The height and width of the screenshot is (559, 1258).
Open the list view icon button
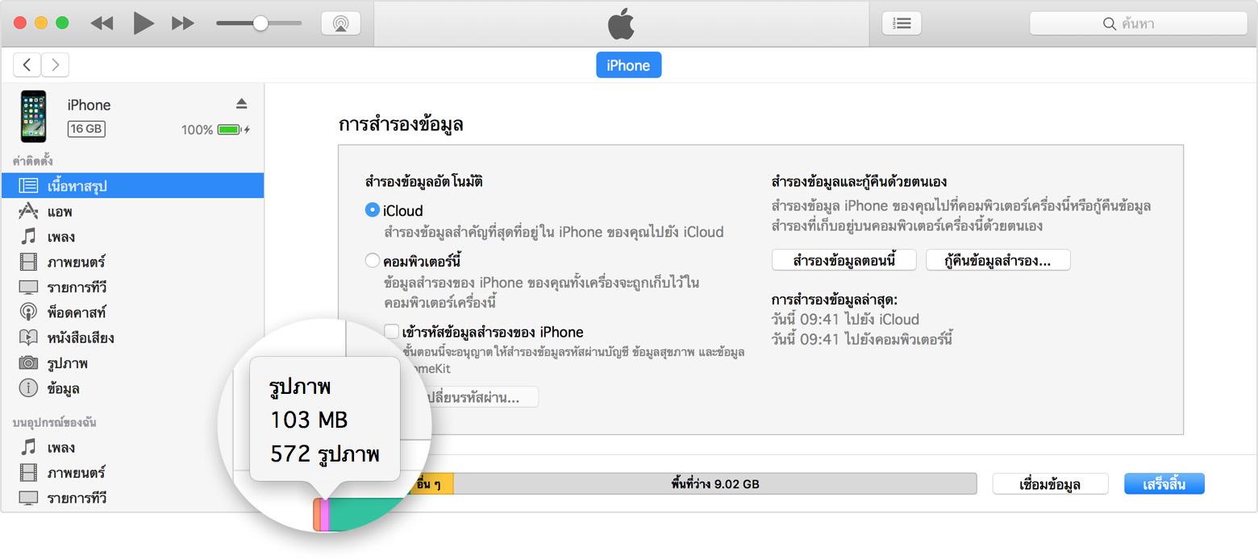click(902, 23)
